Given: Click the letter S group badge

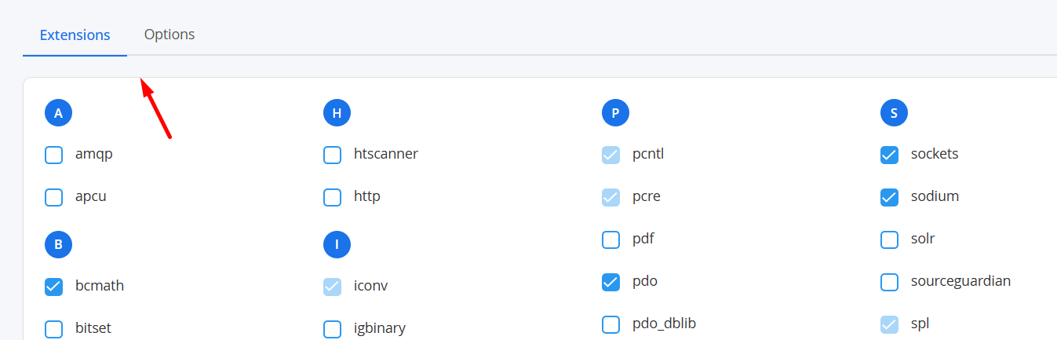Looking at the screenshot, I should pyautogui.click(x=894, y=114).
